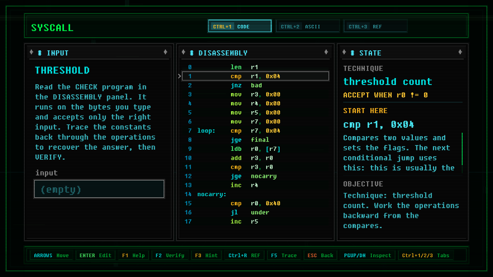Click the right diamond icon in the STATE header
The image size is (493, 277).
(460, 52)
